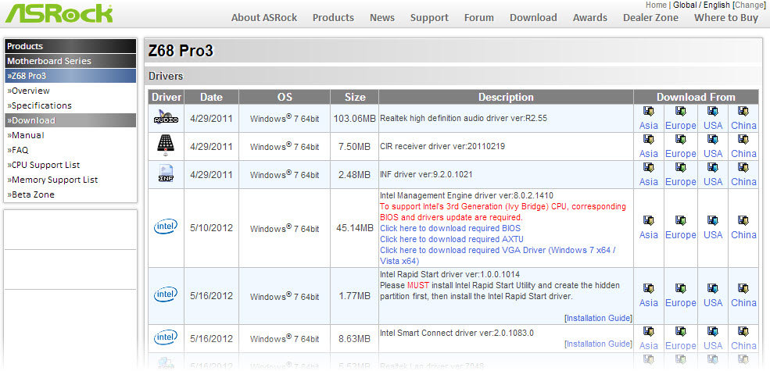This screenshot has height=371, width=770.
Task: Click the Home link at top right
Action: click(656, 5)
